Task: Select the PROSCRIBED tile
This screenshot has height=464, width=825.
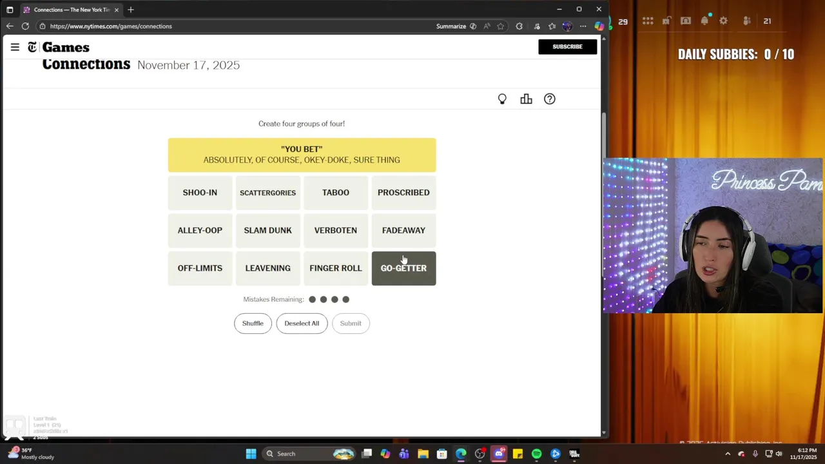Action: (x=403, y=193)
